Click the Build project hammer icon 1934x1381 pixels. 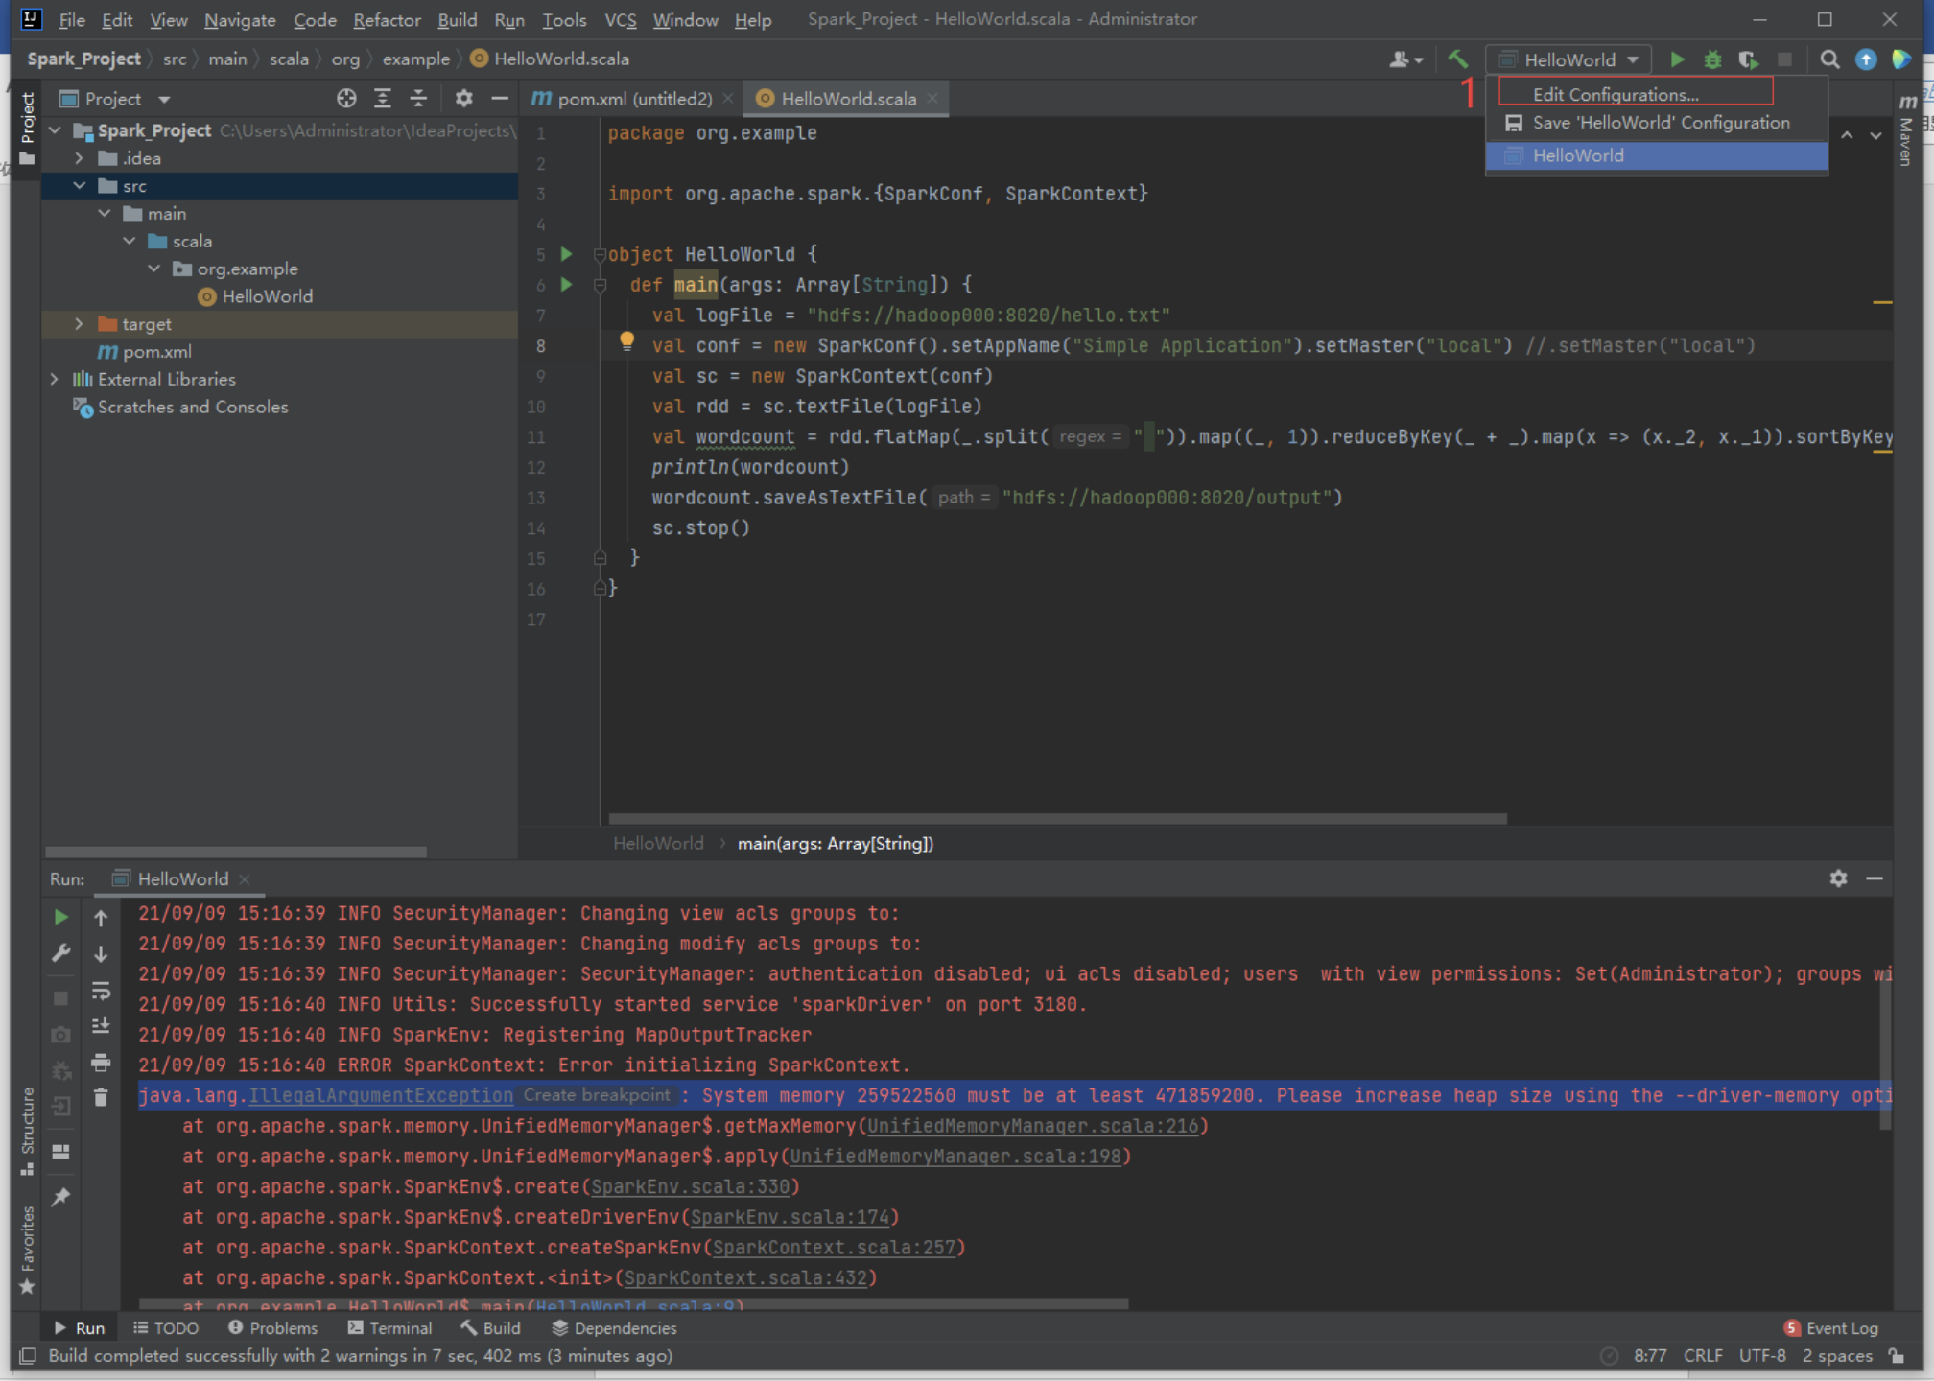point(1457,59)
